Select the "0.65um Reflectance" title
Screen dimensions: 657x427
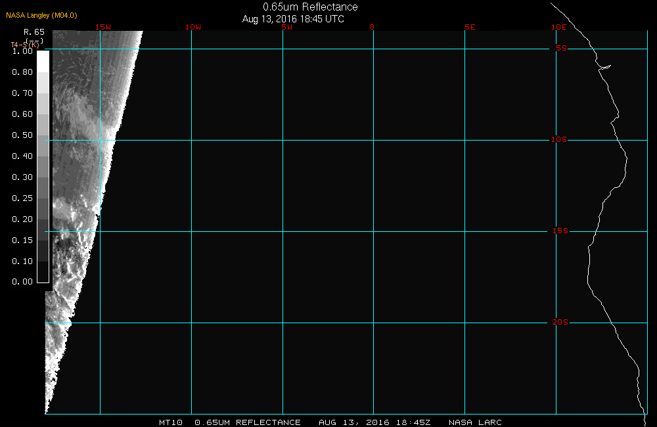coord(310,7)
